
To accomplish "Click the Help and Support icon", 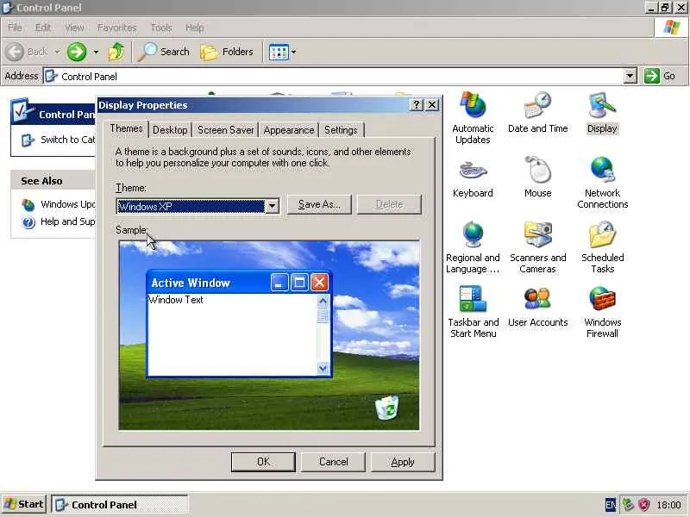I will pyautogui.click(x=28, y=222).
